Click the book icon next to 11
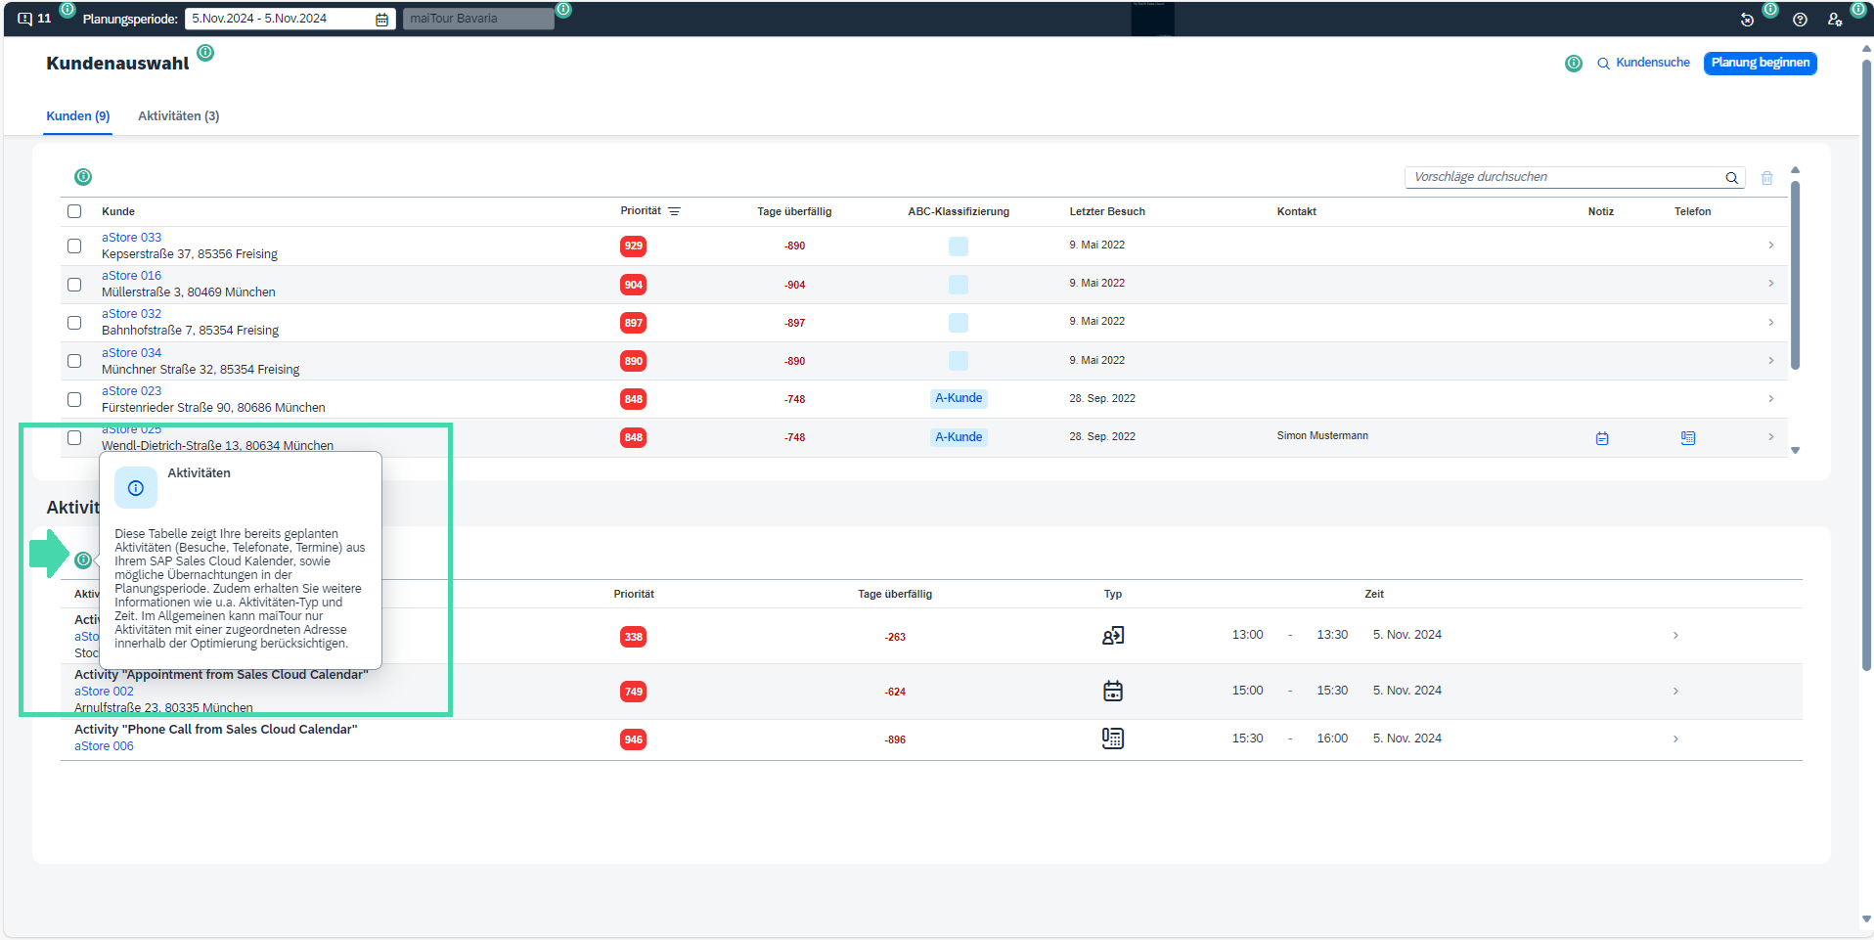This screenshot has height=940, width=1874. (25, 19)
